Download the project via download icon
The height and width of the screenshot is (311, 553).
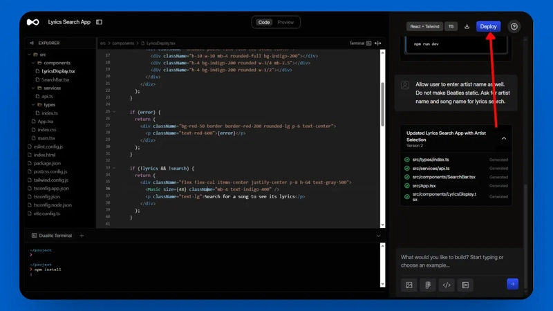(x=467, y=26)
